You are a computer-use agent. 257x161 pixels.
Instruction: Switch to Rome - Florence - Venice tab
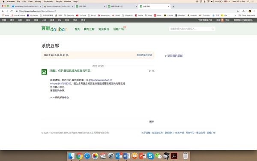(x=58, y=6)
